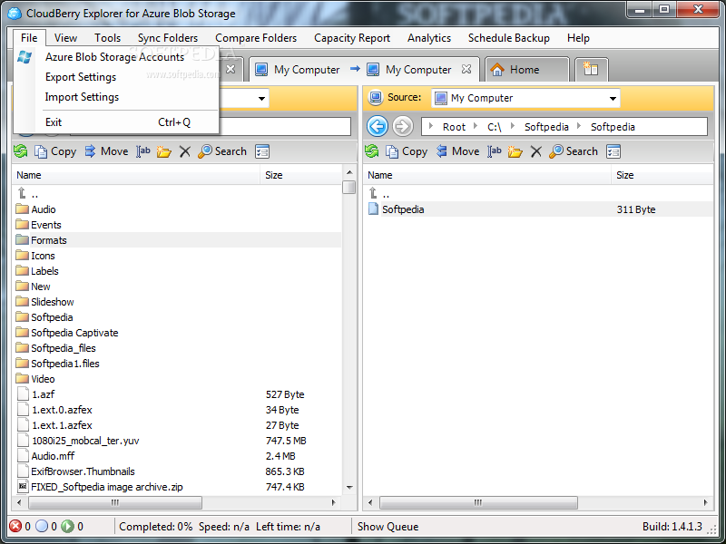Open the Analytics menu
Screen dimensions: 726x544
click(429, 38)
